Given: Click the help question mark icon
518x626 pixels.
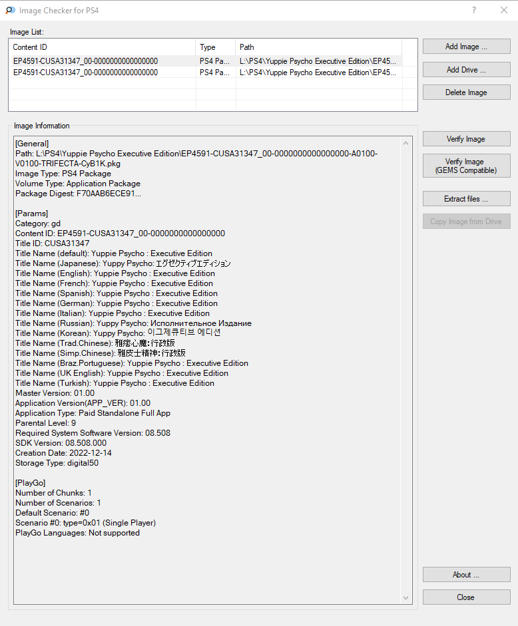Looking at the screenshot, I should (474, 11).
